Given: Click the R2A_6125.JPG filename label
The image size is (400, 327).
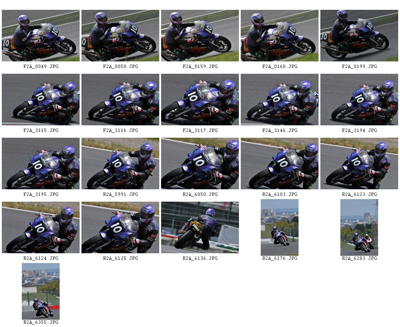Looking at the screenshot, I should [x=120, y=258].
